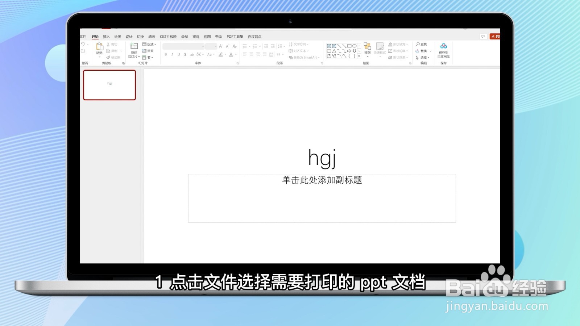This screenshot has height=326, width=580.
Task: Open the Section (节) dropdown
Action: [148, 57]
